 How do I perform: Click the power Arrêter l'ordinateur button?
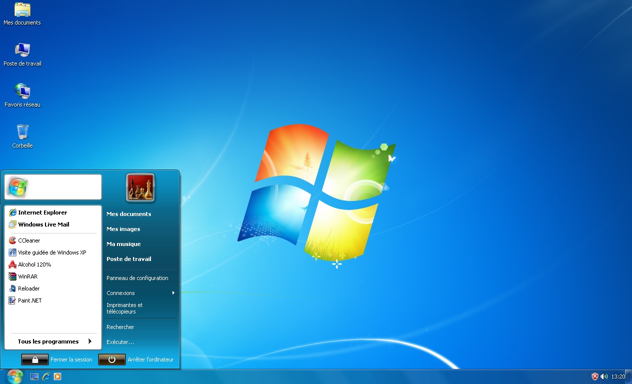pos(112,359)
